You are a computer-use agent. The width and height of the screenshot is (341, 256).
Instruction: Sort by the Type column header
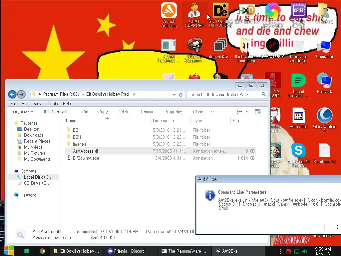[x=210, y=121]
